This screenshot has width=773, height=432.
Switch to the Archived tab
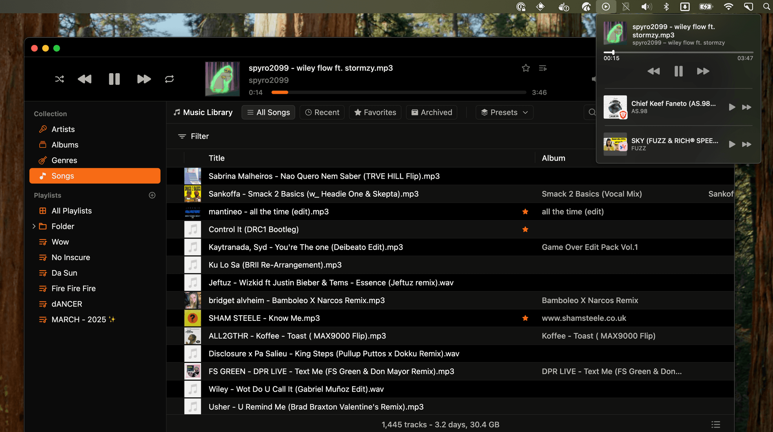431,112
